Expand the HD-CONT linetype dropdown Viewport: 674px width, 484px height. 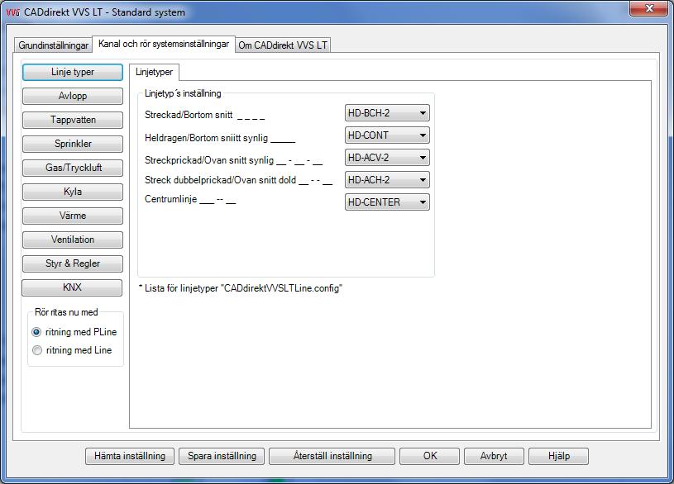pos(387,135)
